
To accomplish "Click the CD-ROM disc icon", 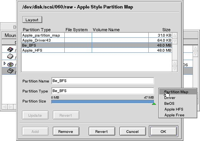I will point(10,64).
